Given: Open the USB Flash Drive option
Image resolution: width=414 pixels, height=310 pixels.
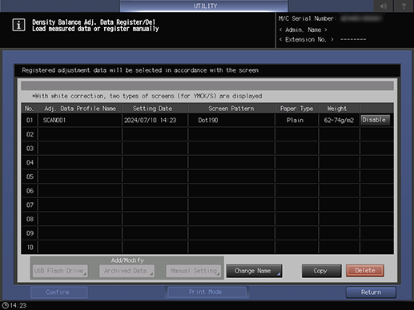Looking at the screenshot, I should pos(60,271).
